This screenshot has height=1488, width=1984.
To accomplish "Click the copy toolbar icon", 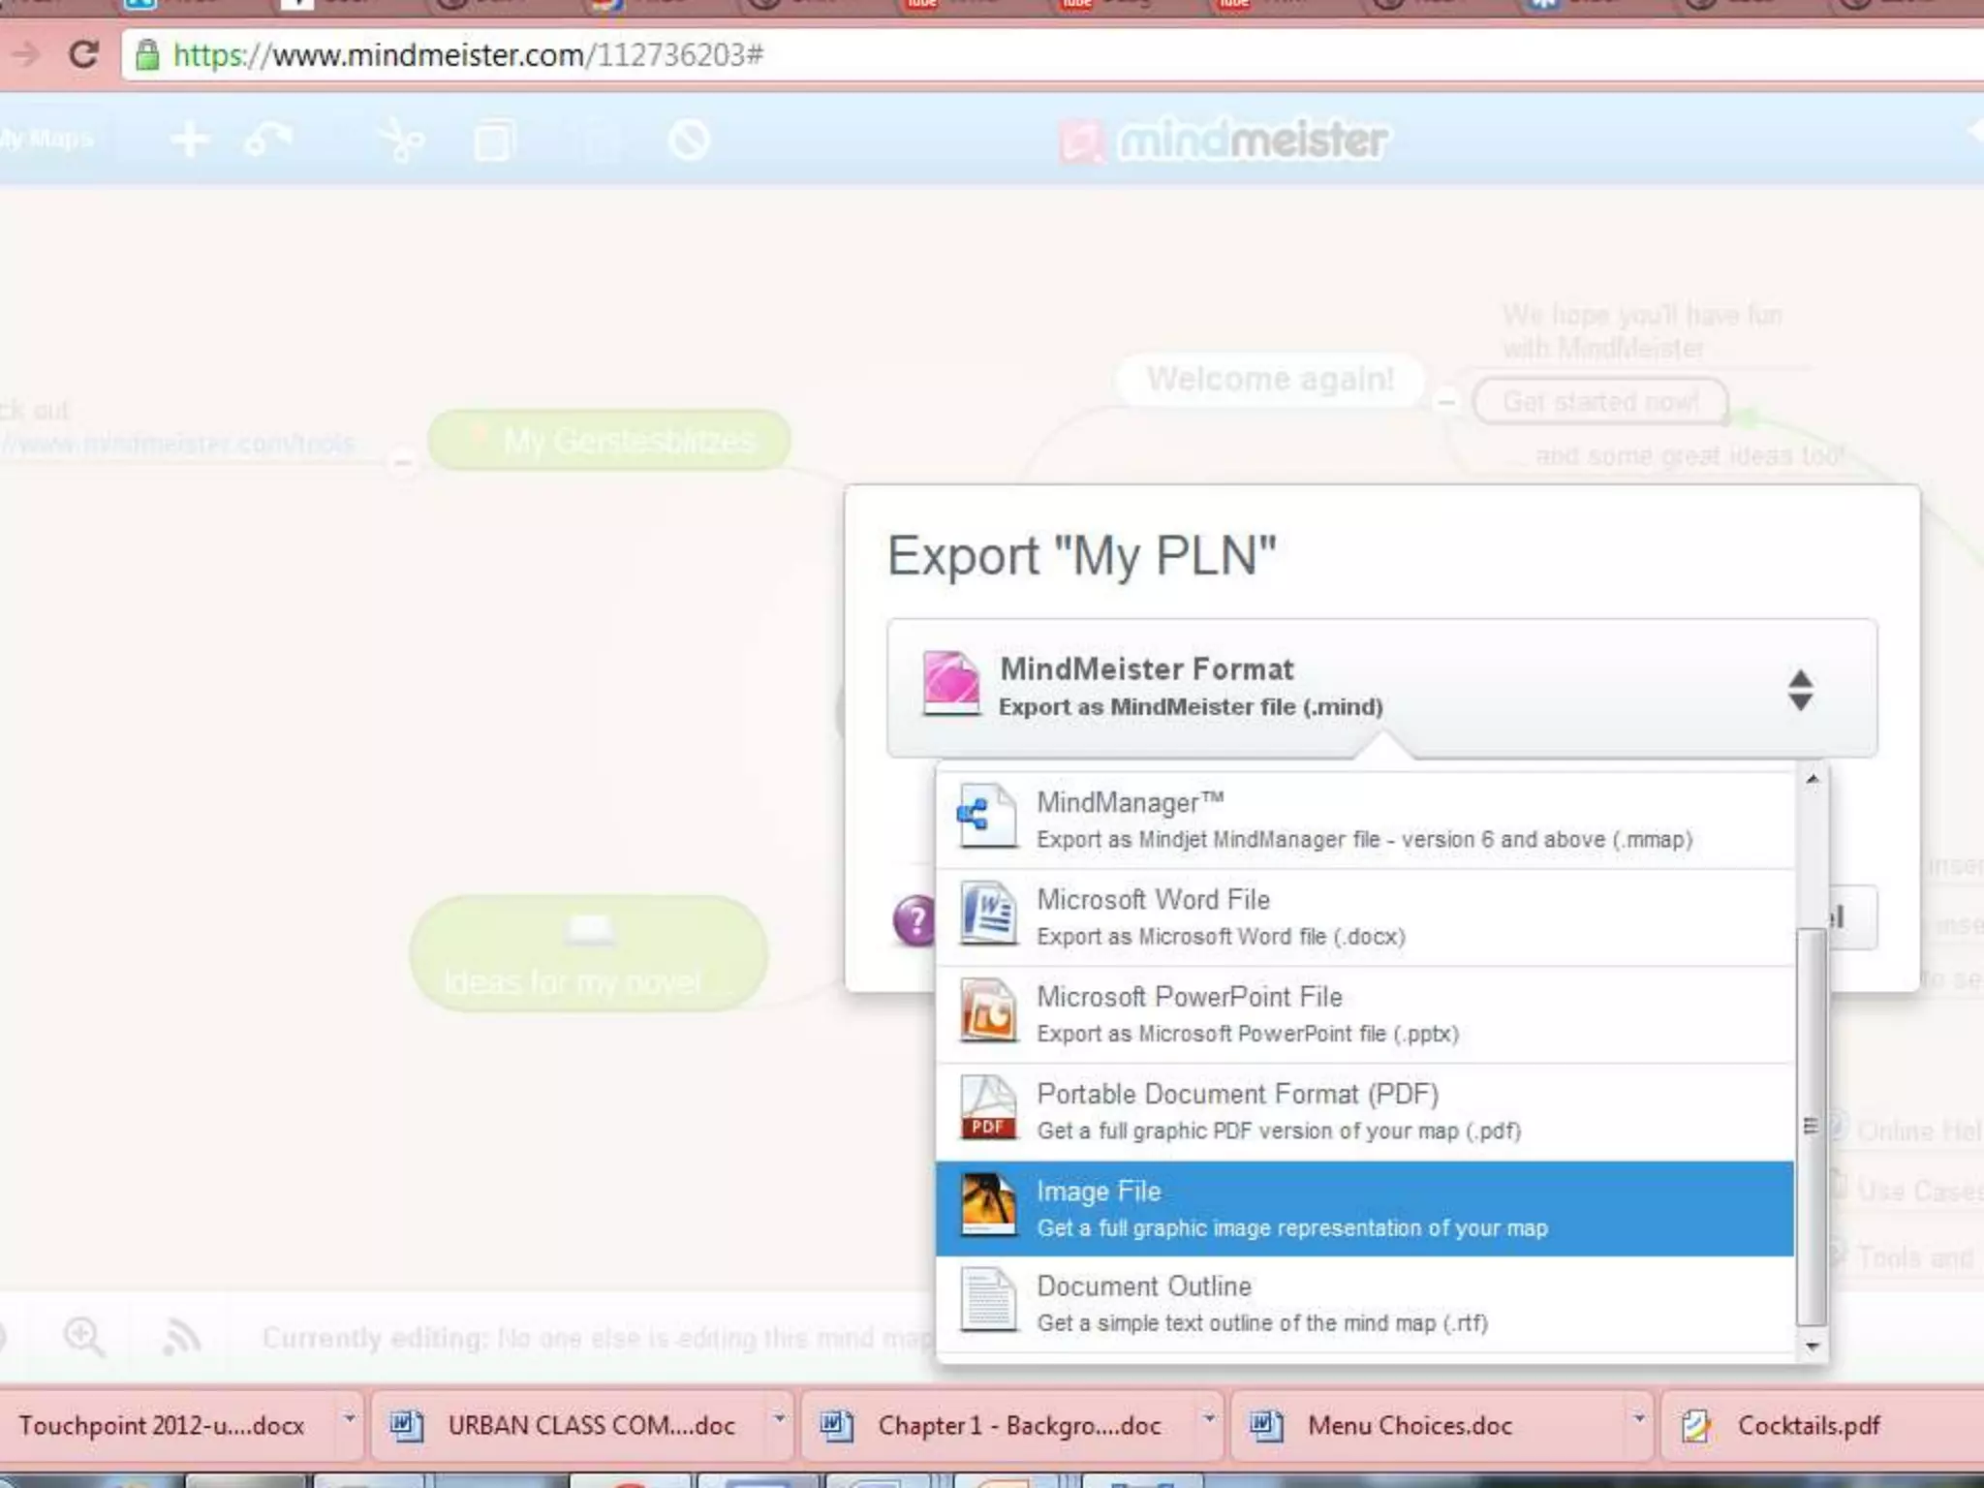I will (494, 141).
